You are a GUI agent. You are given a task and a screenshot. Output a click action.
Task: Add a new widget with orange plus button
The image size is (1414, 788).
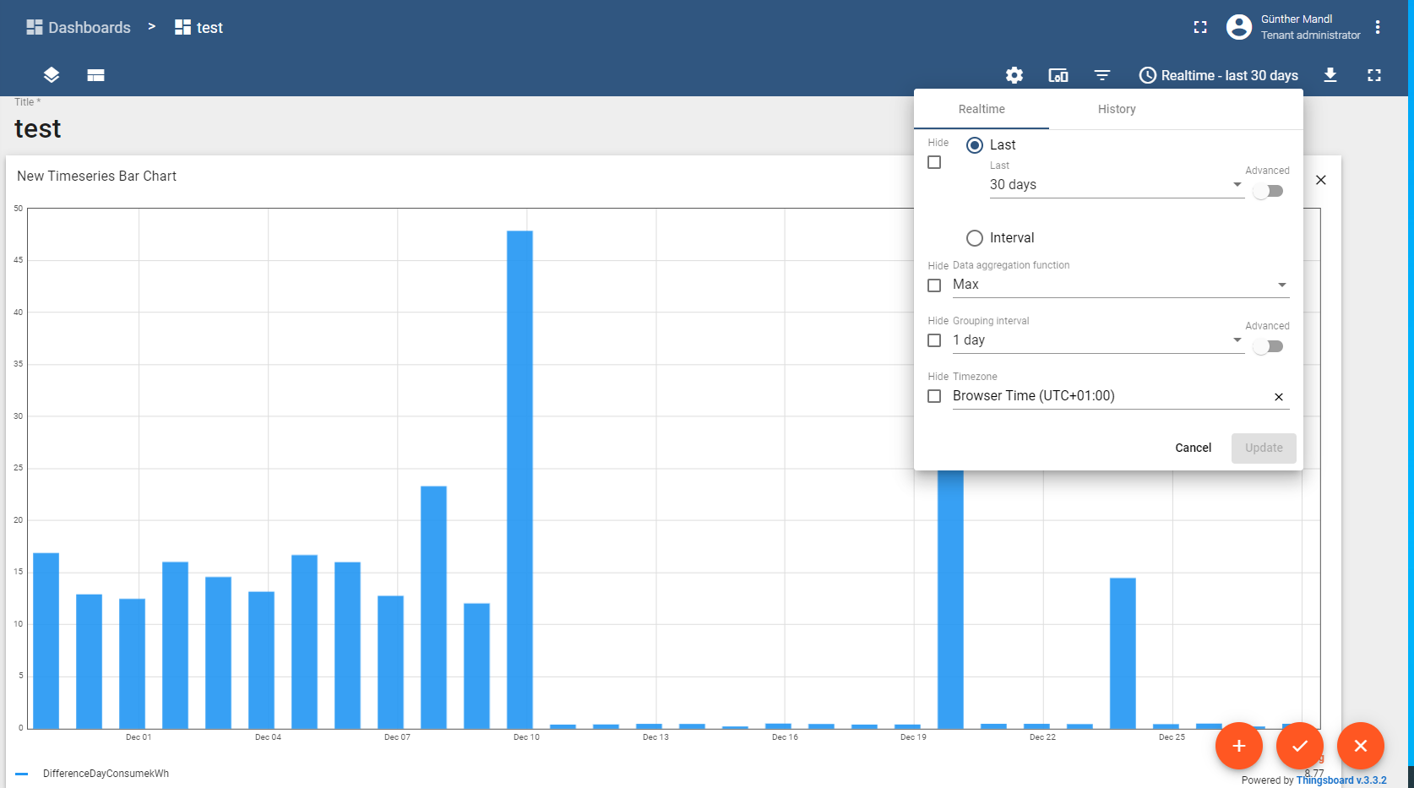[1238, 746]
